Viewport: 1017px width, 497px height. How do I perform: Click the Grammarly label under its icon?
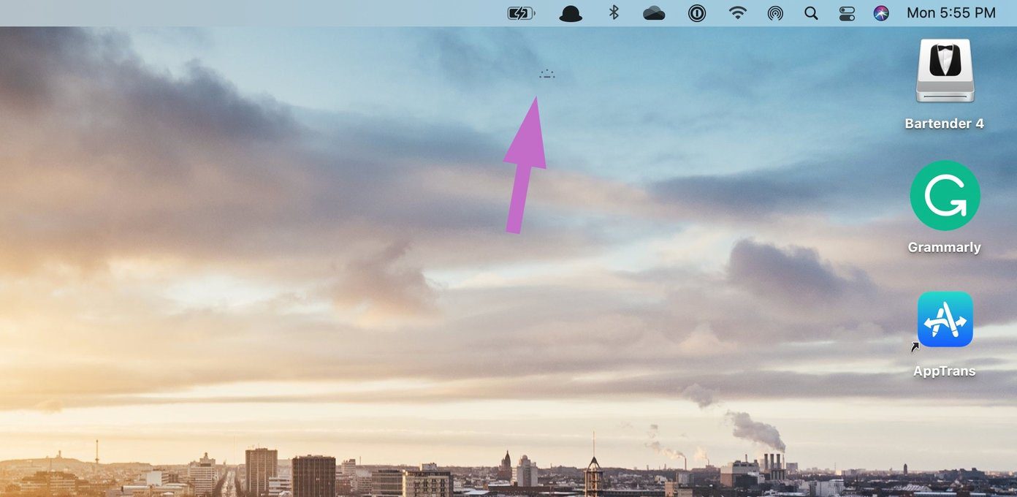click(944, 248)
